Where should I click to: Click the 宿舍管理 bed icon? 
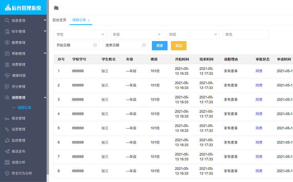pos(7,119)
